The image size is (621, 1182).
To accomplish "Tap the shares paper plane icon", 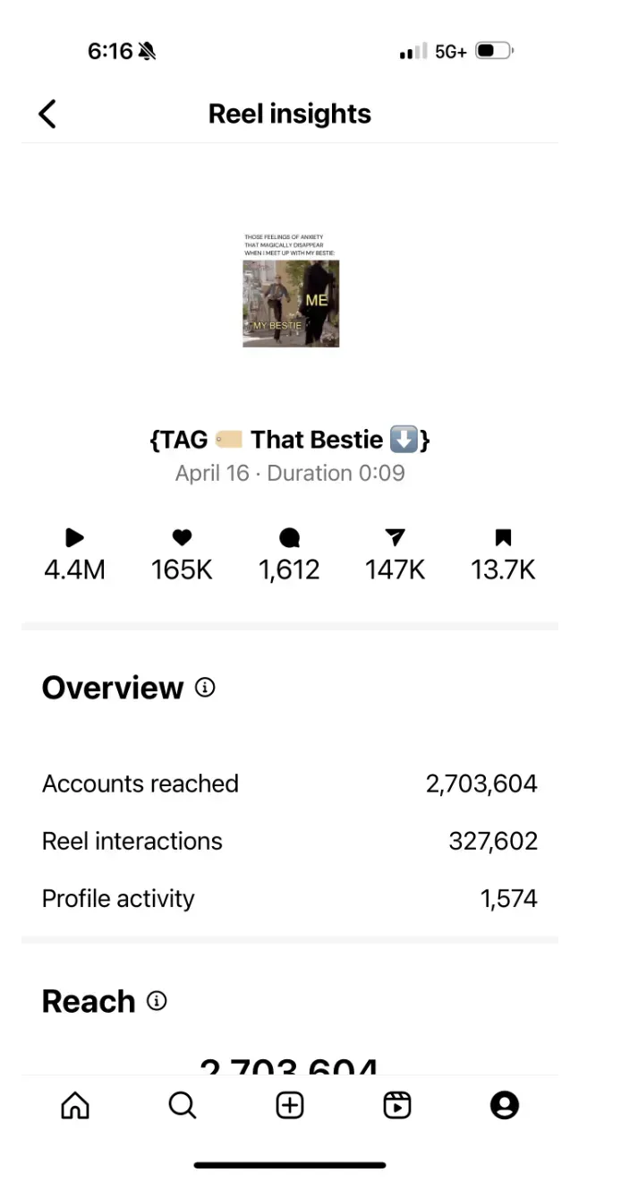I will tap(395, 537).
